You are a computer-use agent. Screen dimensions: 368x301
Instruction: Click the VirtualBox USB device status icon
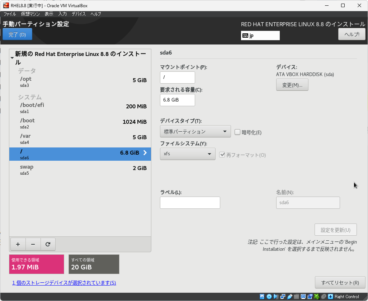point(289,297)
